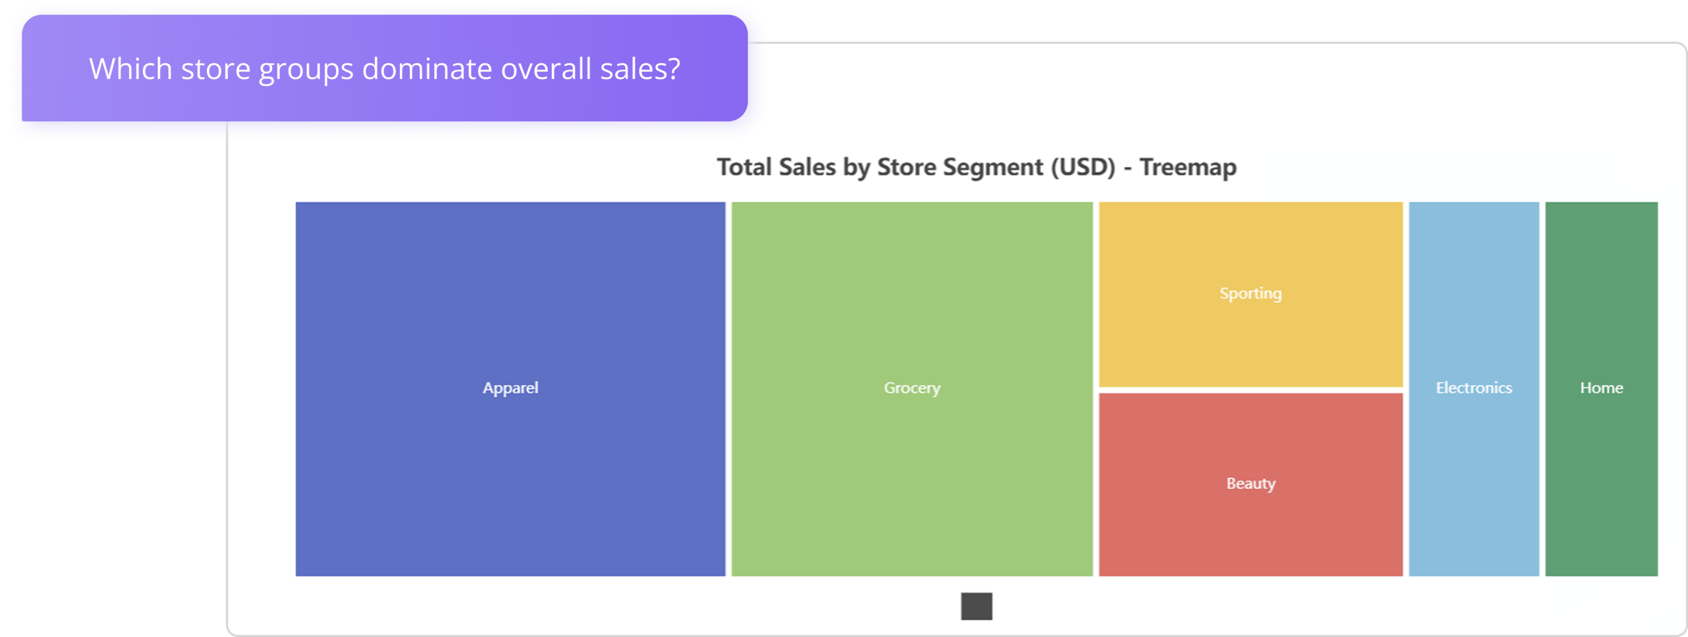Click the purple question banner text
1688x637 pixels.
[x=385, y=69]
